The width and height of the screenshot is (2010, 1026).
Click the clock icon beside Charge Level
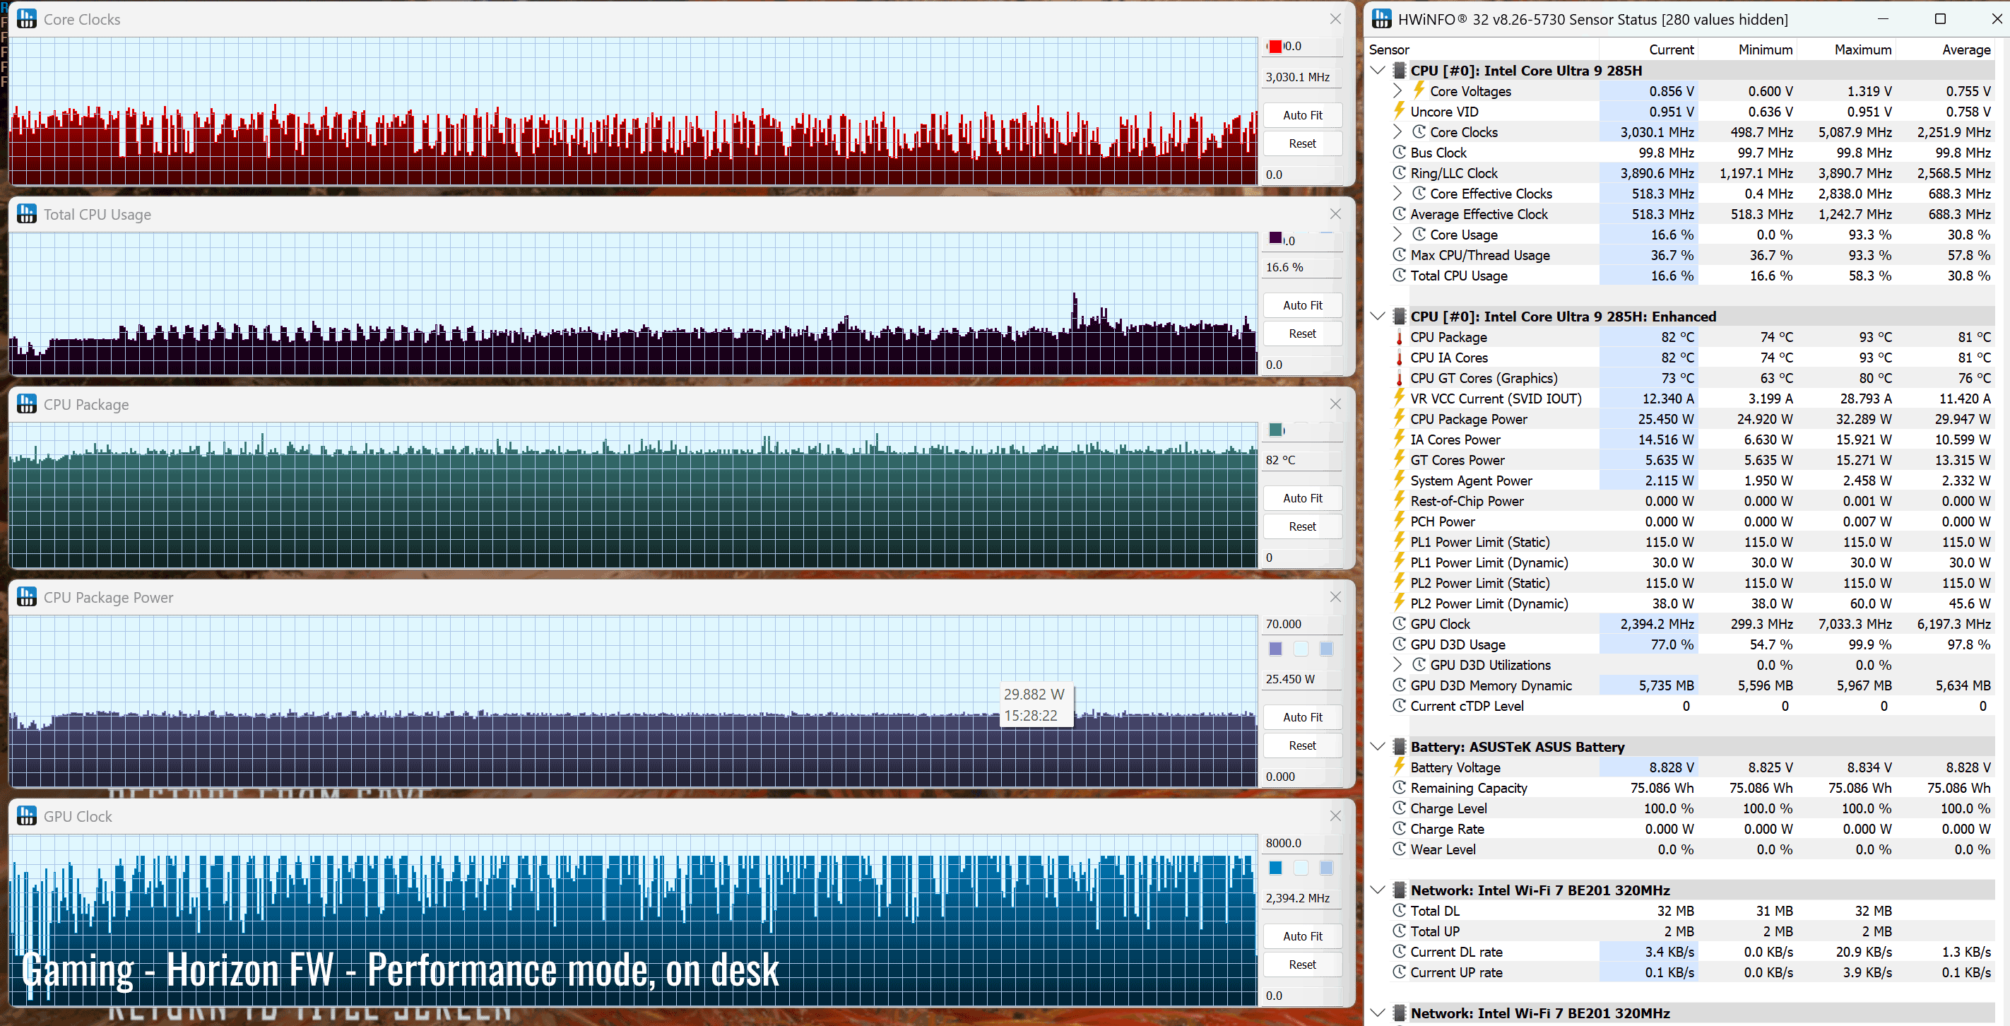pos(1399,808)
